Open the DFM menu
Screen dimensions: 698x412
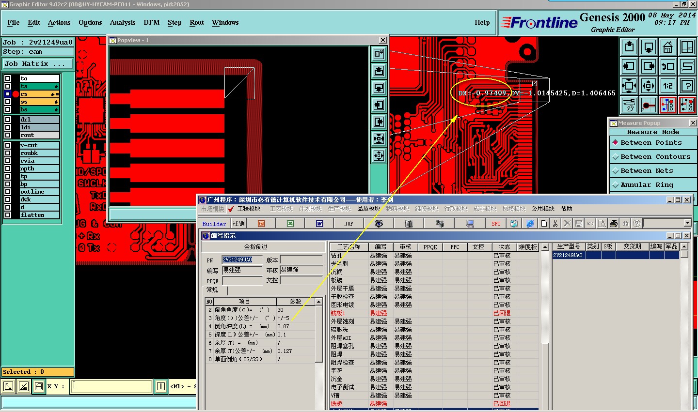[152, 23]
